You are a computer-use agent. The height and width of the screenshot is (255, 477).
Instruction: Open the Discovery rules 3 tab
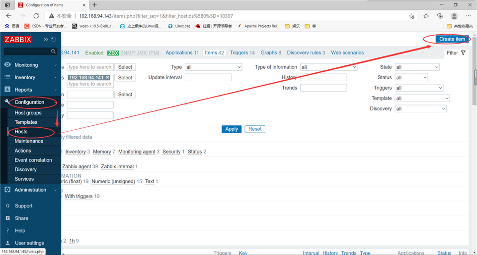tap(306, 53)
